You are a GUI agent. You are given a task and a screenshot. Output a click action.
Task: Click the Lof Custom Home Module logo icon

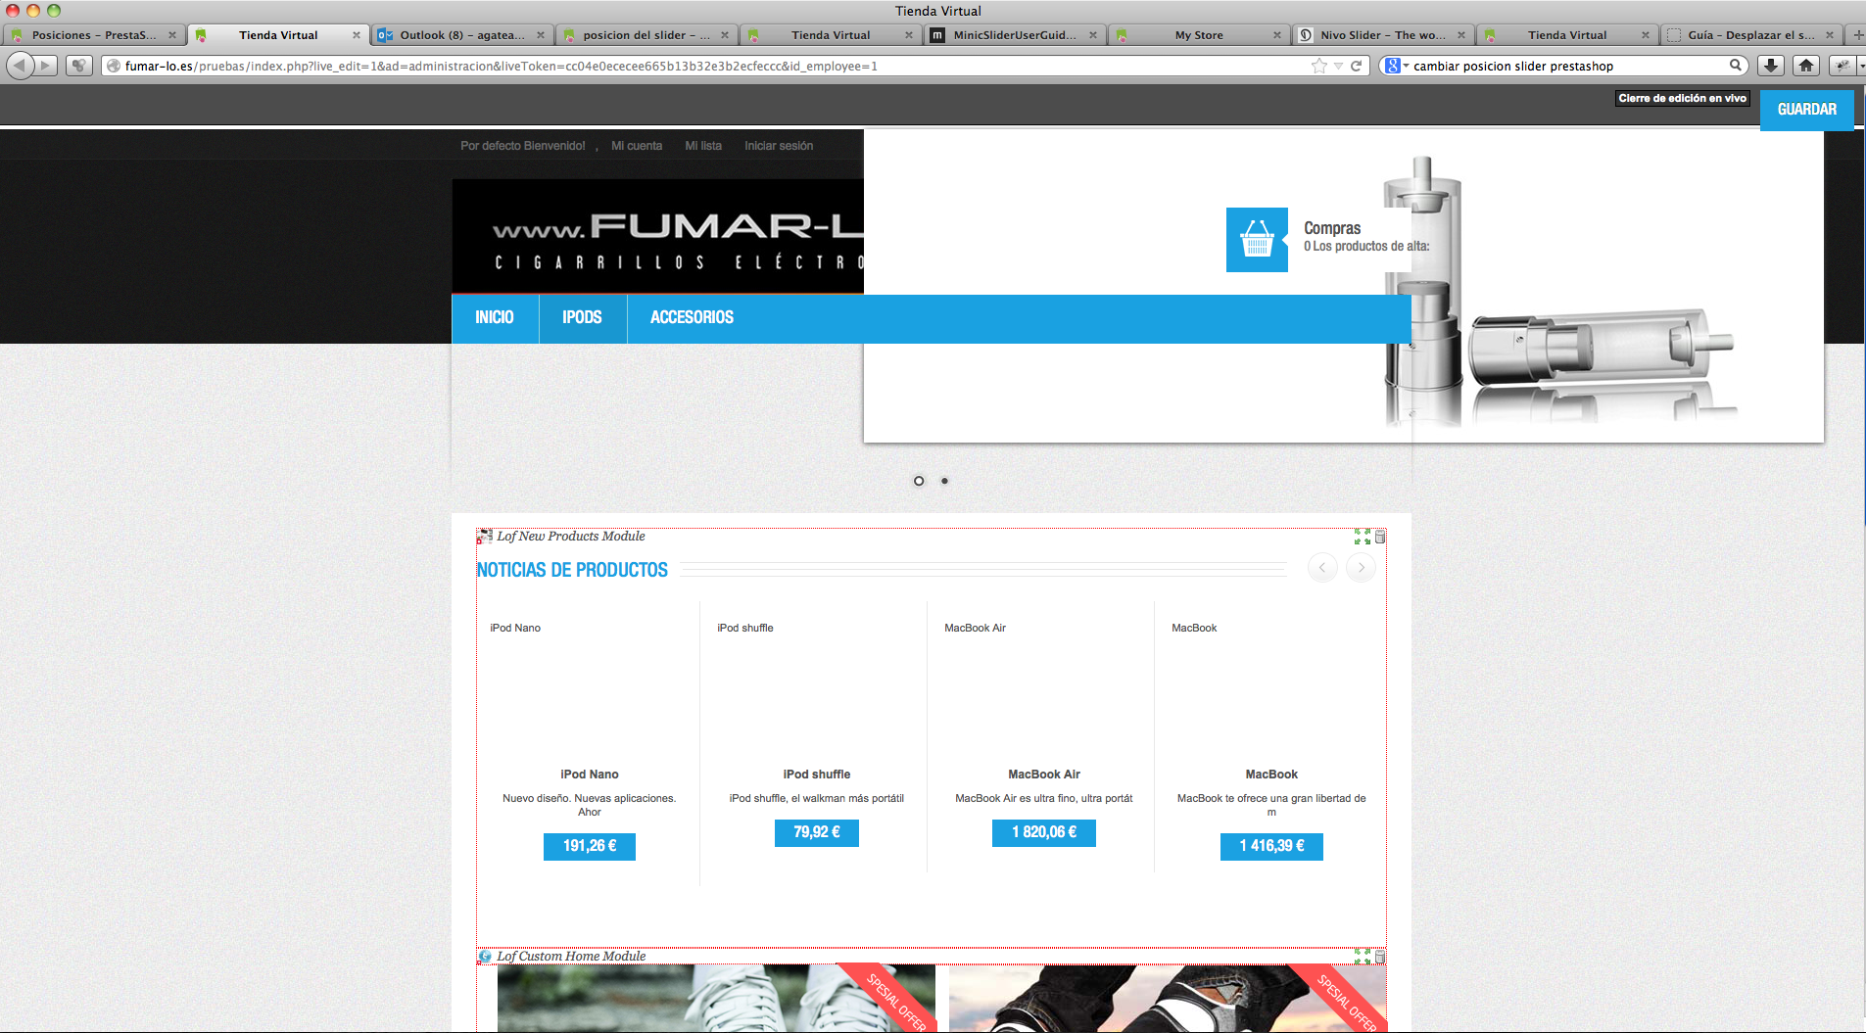[x=485, y=957]
